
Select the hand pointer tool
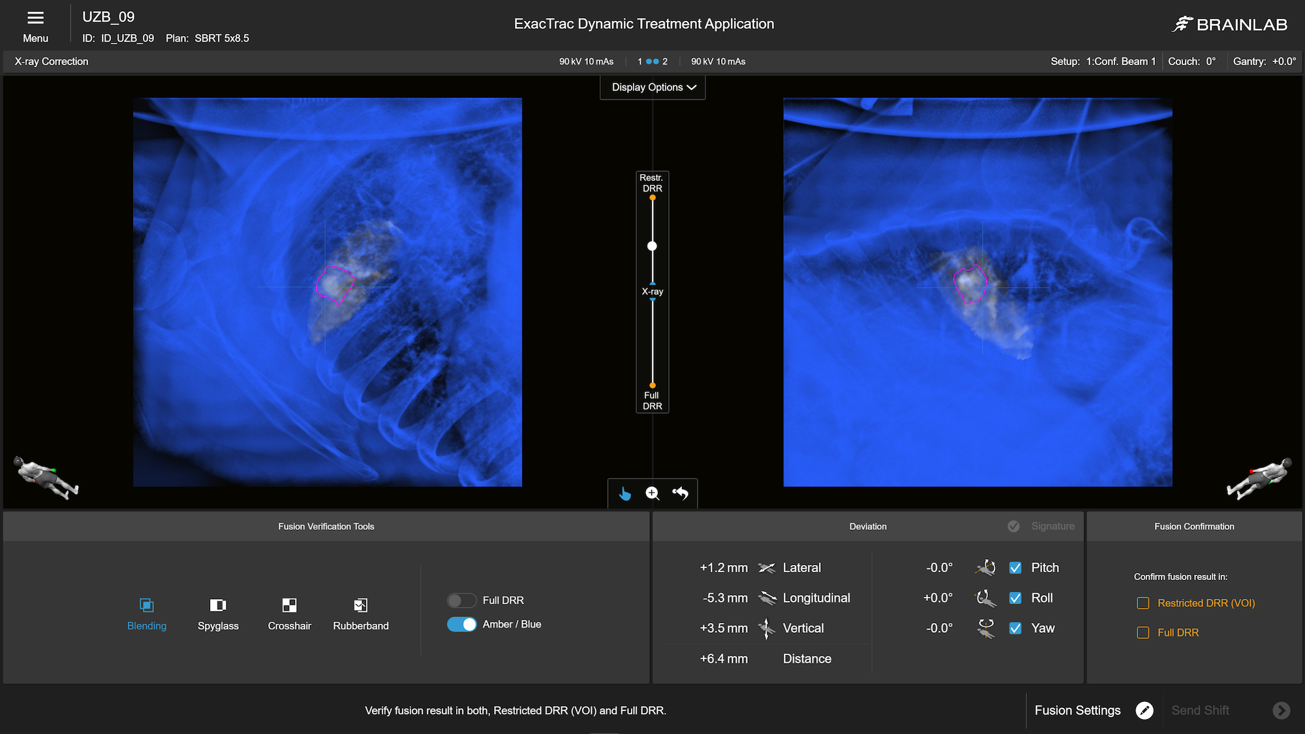click(x=625, y=494)
